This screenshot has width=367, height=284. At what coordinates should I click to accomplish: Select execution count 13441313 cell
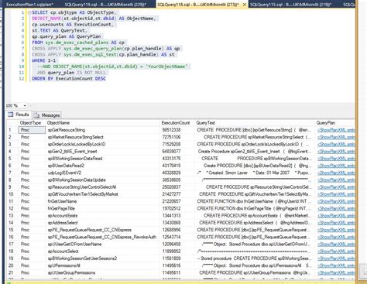pyautogui.click(x=177, y=216)
